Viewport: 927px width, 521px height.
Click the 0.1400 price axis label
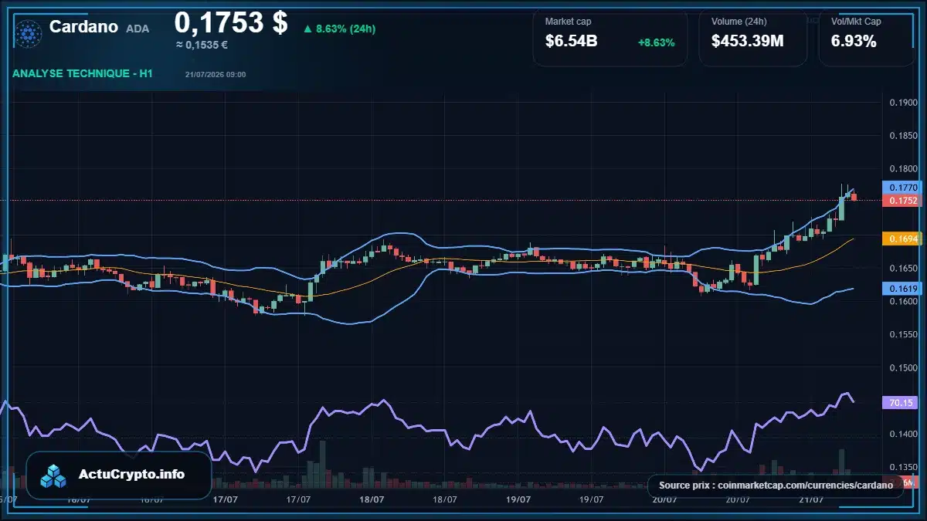click(903, 435)
